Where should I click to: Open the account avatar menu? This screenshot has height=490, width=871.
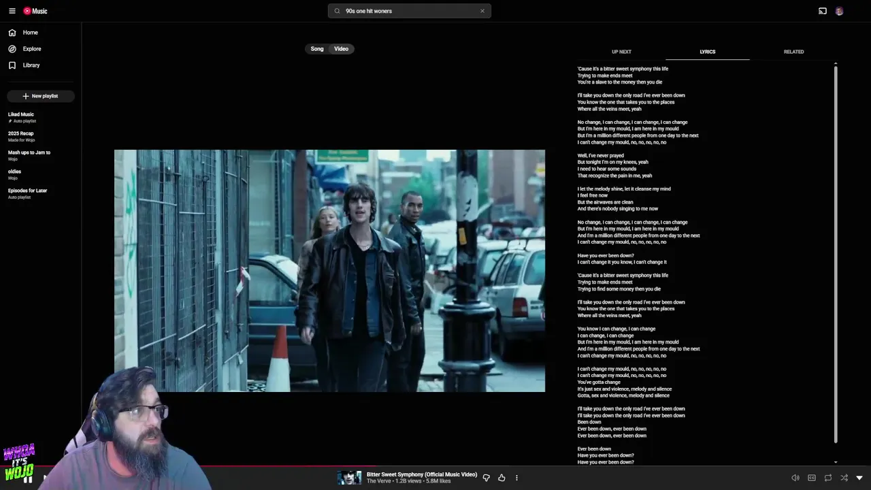pos(840,11)
